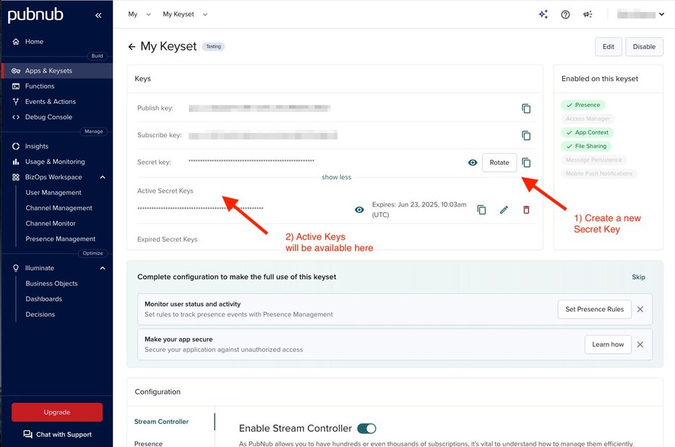
Task: Collapse the BizOps Workspace section
Action: (103, 177)
